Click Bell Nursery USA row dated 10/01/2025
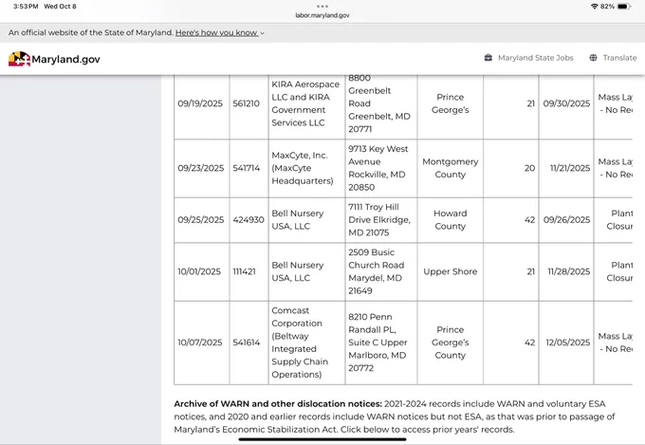645x445 pixels. 307,271
